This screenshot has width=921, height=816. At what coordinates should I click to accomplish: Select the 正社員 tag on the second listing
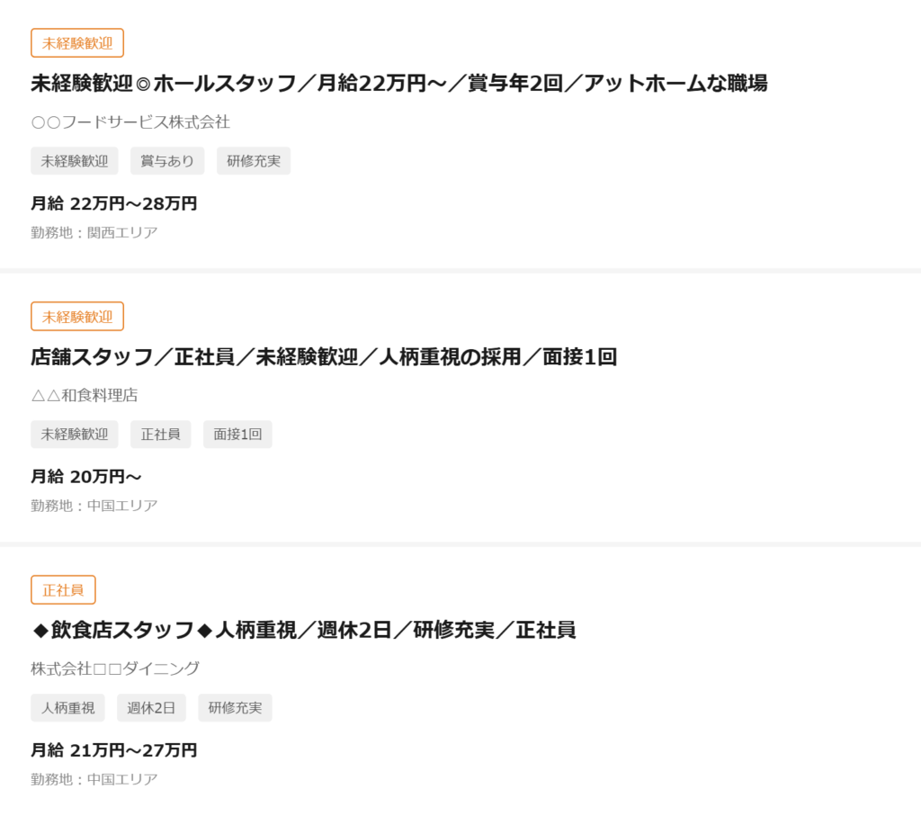point(160,434)
